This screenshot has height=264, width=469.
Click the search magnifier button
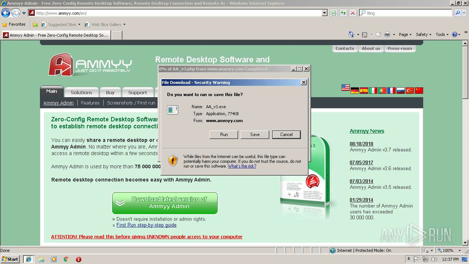[x=457, y=13]
